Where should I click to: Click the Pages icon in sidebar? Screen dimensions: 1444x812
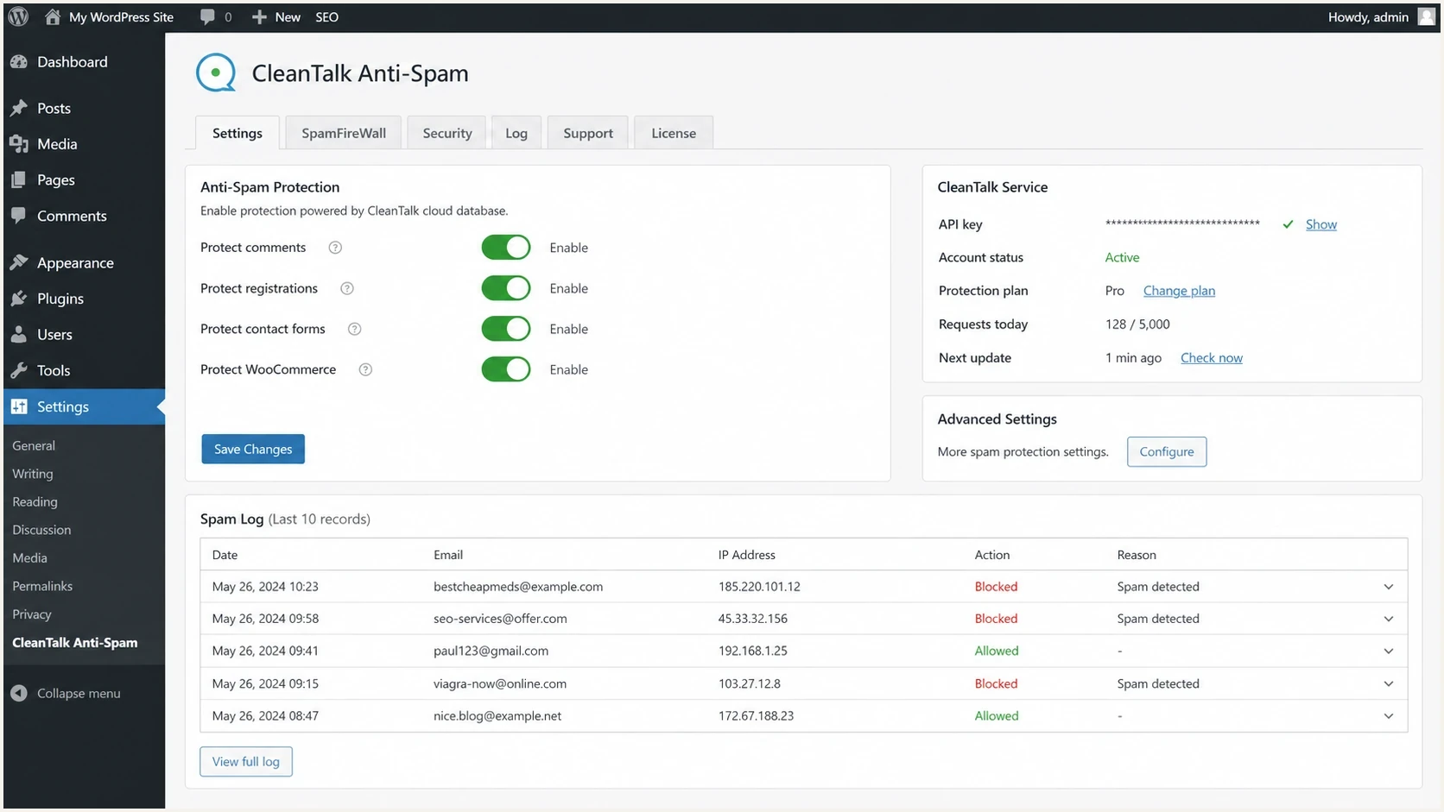(19, 179)
